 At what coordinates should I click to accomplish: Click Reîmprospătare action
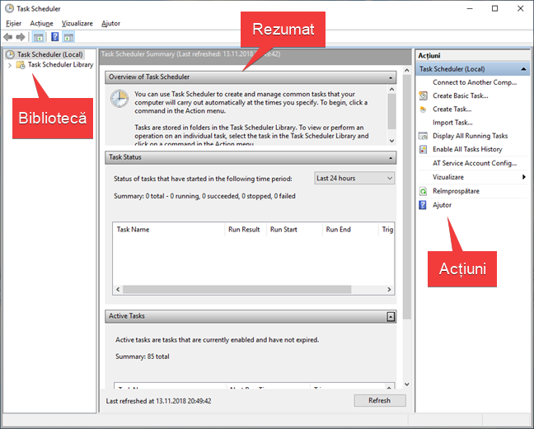[456, 191]
